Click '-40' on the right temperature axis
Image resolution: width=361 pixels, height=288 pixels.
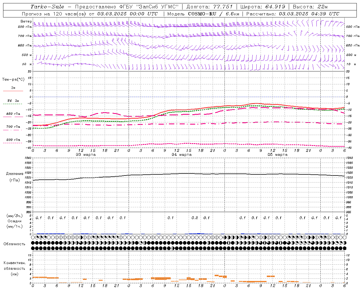[x=349, y=148]
